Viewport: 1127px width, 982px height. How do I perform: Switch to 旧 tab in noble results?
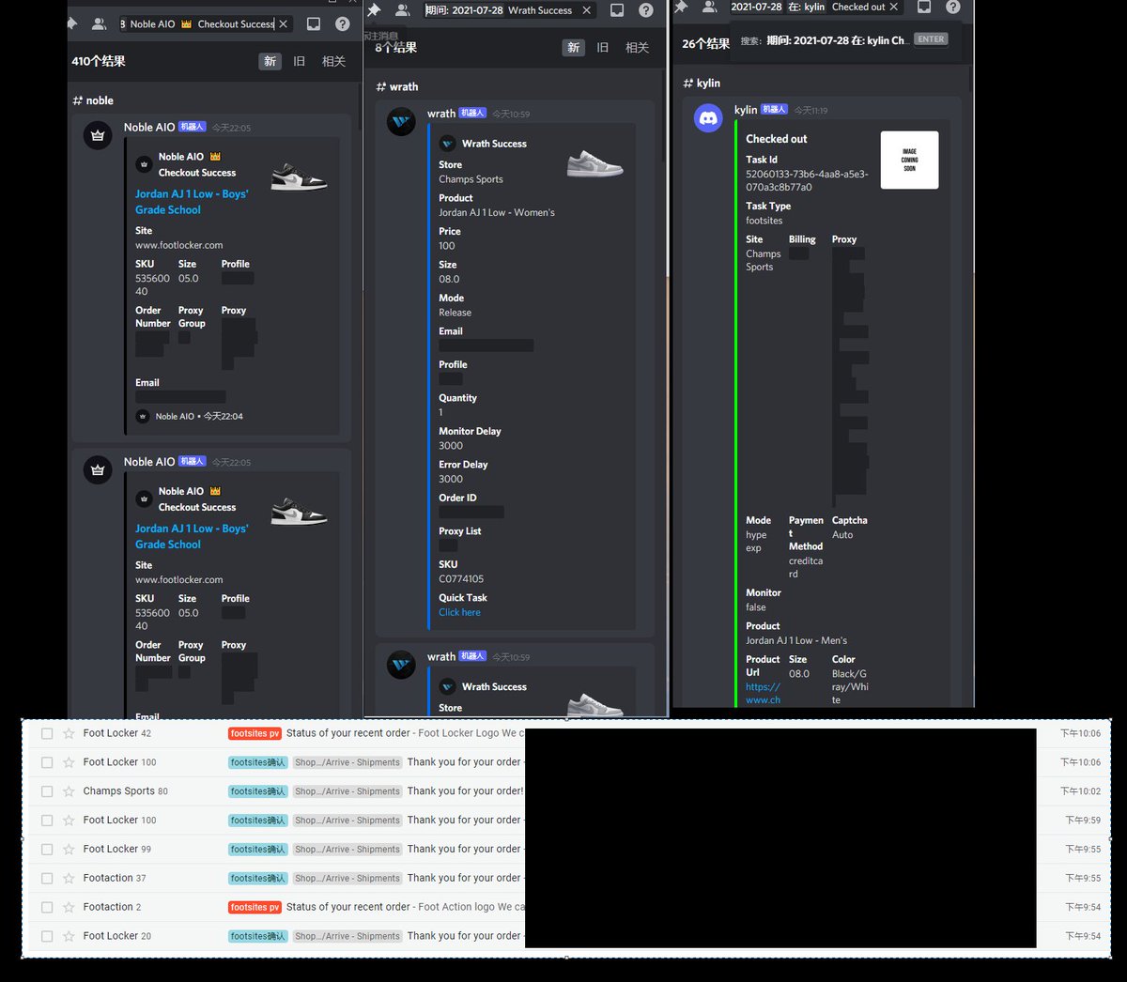point(300,61)
